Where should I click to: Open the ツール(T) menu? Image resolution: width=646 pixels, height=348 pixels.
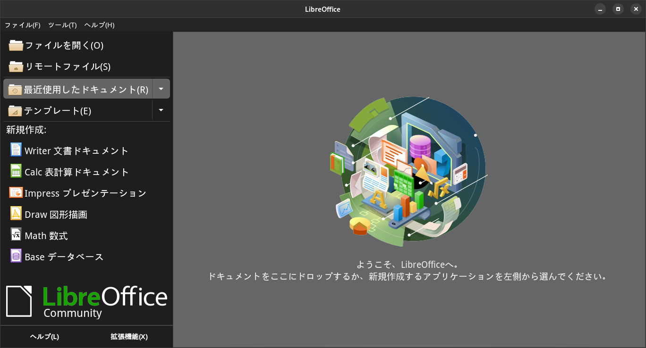62,25
